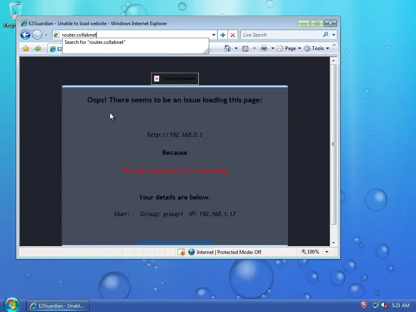
Task: Click the RSS Feeds icon
Action: (245, 49)
